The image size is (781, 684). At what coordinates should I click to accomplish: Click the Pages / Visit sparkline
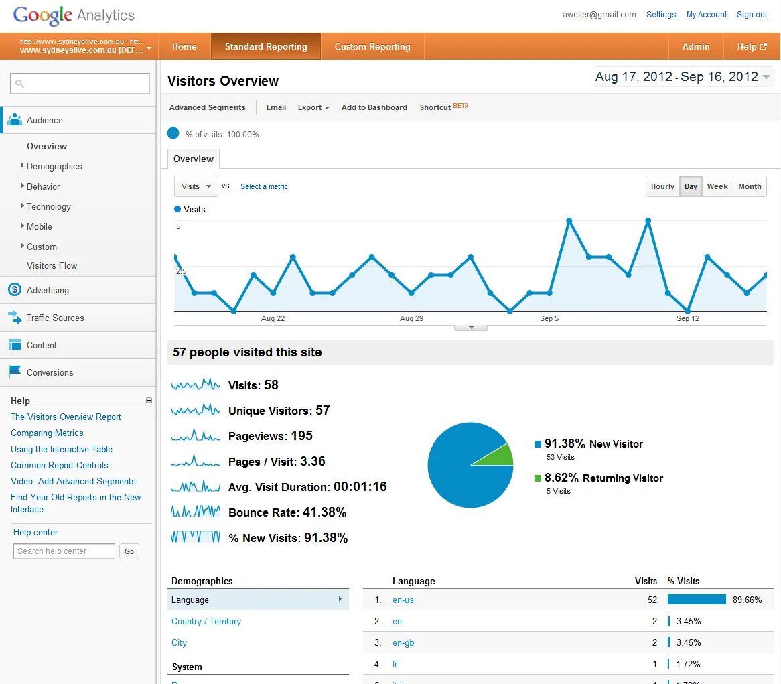(196, 461)
